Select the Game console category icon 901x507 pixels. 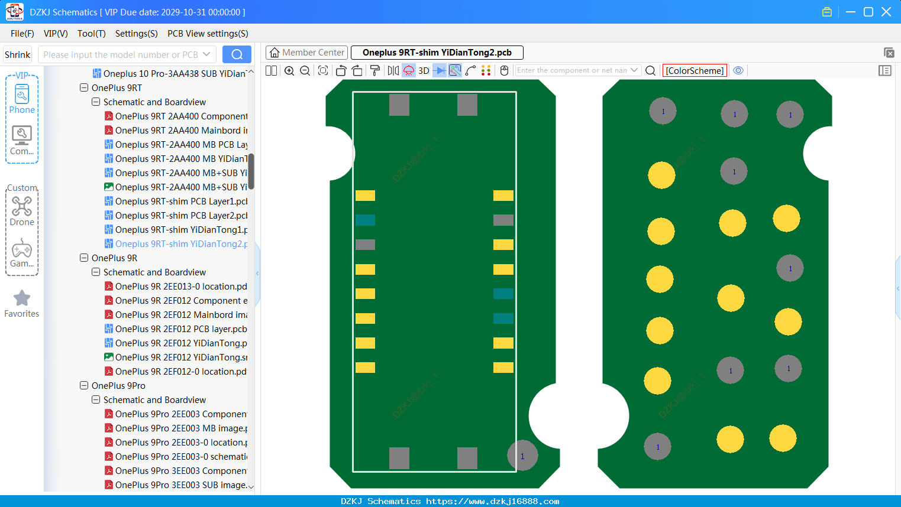[x=22, y=253]
